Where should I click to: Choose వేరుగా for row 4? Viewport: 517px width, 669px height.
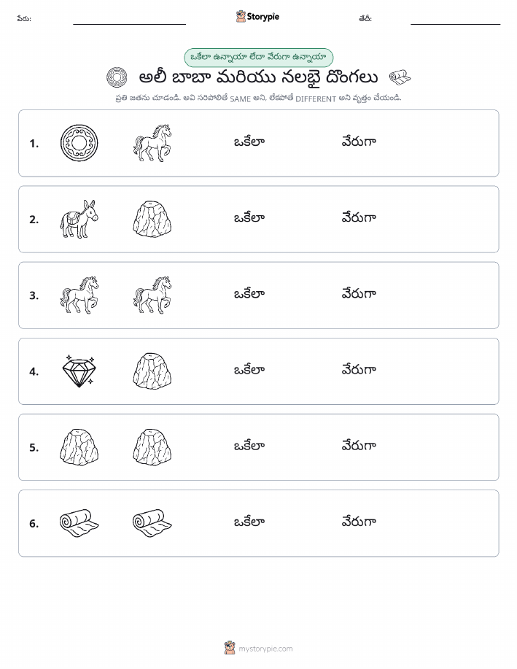(359, 369)
